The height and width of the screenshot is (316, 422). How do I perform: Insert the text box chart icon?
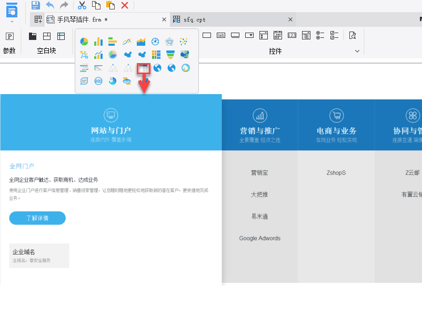84,80
